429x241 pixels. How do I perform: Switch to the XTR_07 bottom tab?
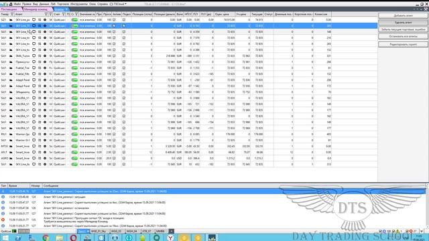[x=147, y=232]
